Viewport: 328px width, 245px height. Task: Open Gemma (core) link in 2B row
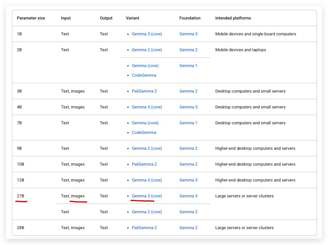click(x=145, y=66)
